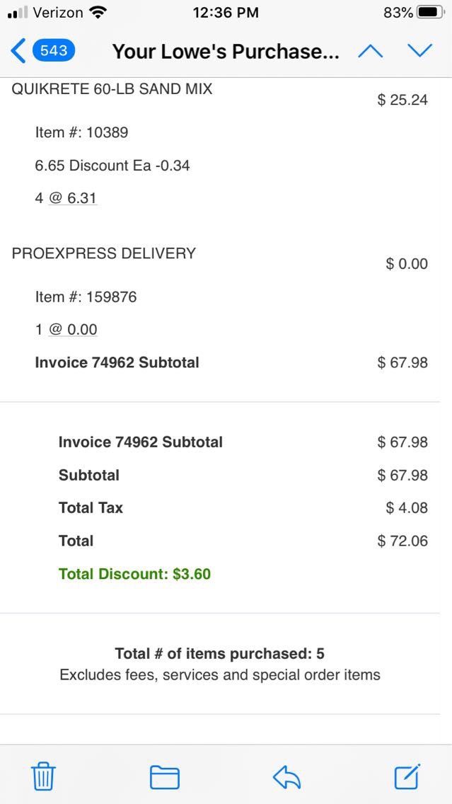The image size is (452, 804).
Task: Tap the PROEXPRESS DELIVERY item name
Action: pos(104,253)
